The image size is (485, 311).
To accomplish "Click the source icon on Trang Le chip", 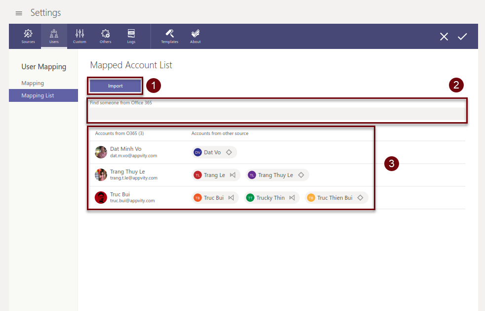I will point(233,175).
